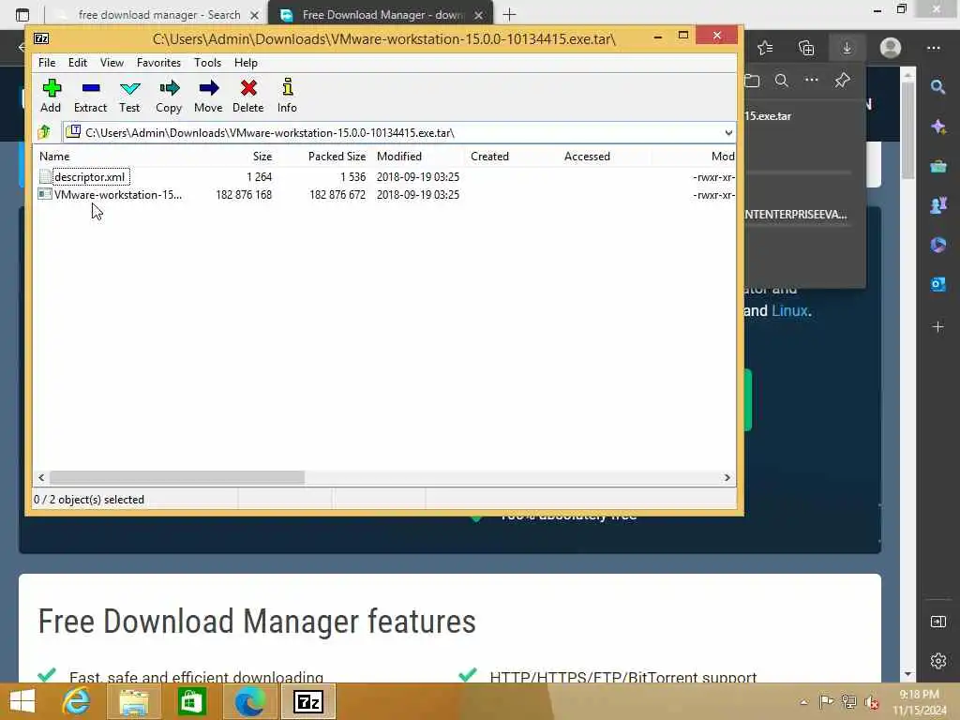Viewport: 960px width, 720px height.
Task: Click the 7z system menu icon in title bar
Action: 41,38
